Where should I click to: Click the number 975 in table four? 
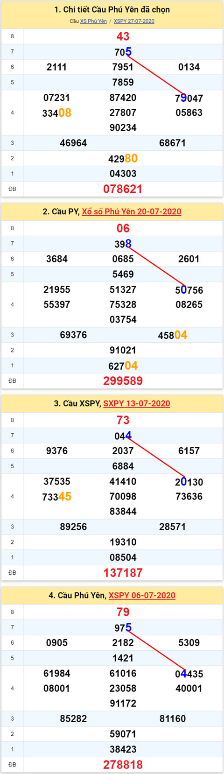(x=123, y=627)
